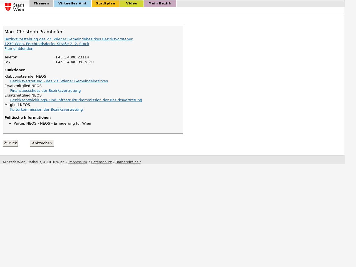Click the © Stadt Wien, Rathaus copyright text
This screenshot has height=267, width=356.
click(x=34, y=162)
